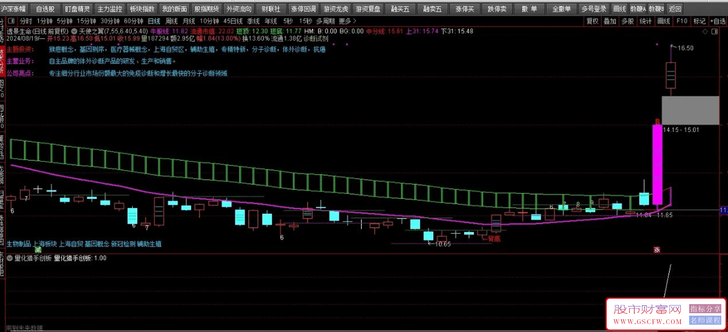Open the 盯盘精灵 tool
The image size is (728, 332).
77,9
